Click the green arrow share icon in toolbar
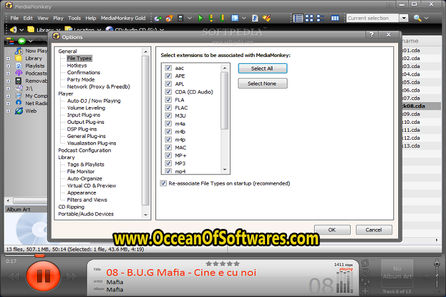Viewport: 446px width, 297px height. [x=158, y=19]
